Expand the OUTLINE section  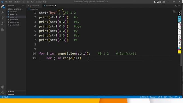coord(11,92)
